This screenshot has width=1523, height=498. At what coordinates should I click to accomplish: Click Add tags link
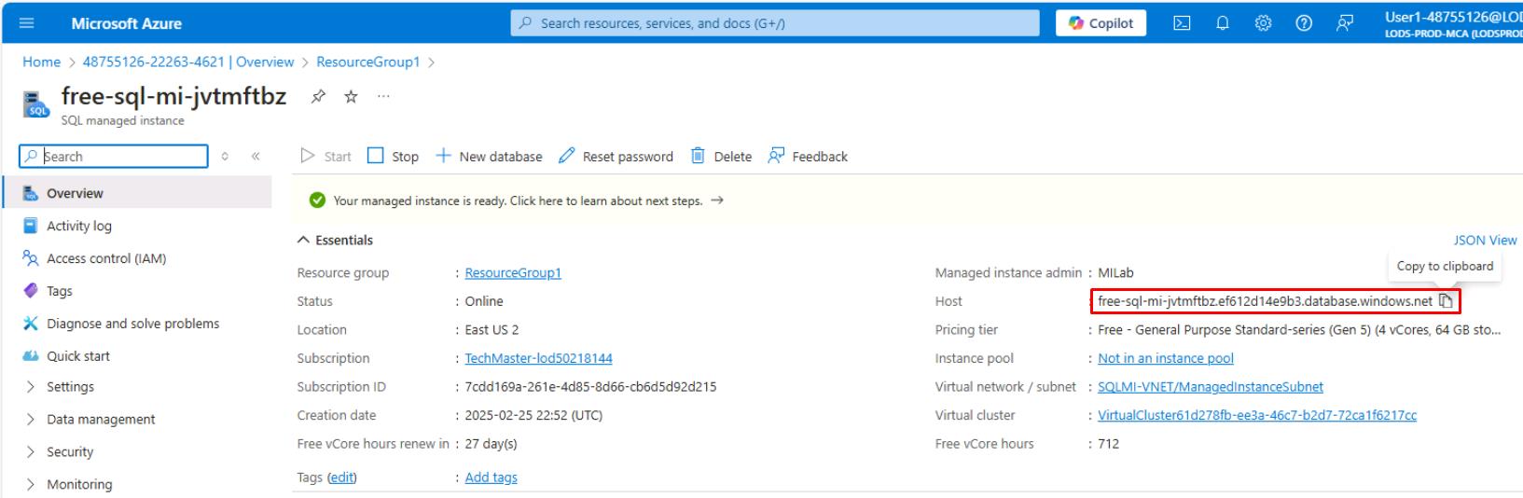pyautogui.click(x=492, y=477)
